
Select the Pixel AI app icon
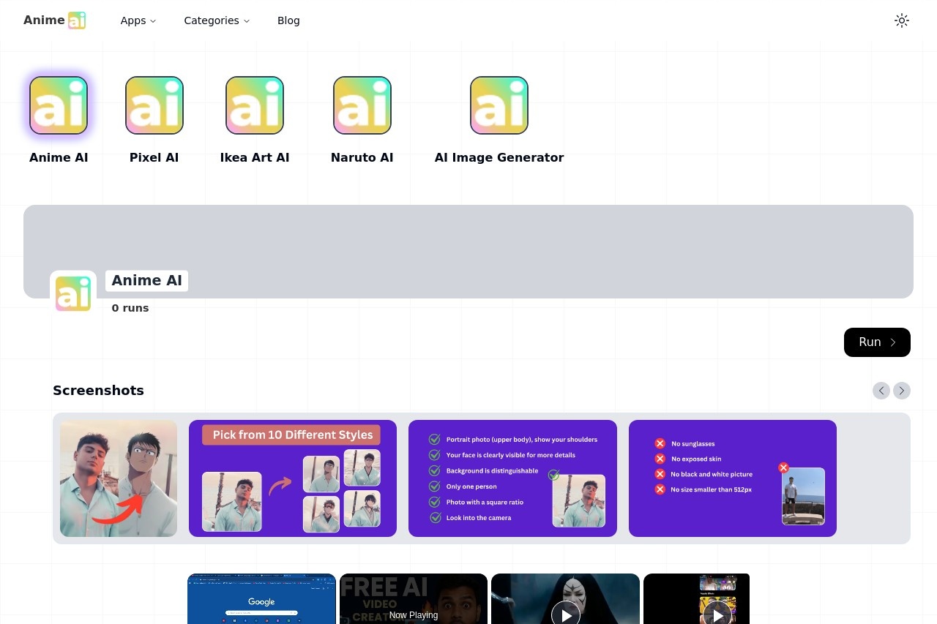click(154, 105)
